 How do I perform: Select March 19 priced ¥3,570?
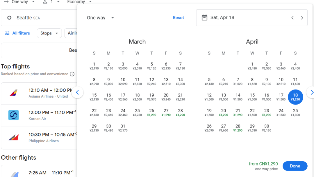[151, 97]
